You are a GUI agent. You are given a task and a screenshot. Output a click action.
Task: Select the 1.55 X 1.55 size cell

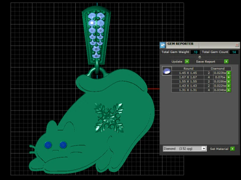[x=188, y=81]
